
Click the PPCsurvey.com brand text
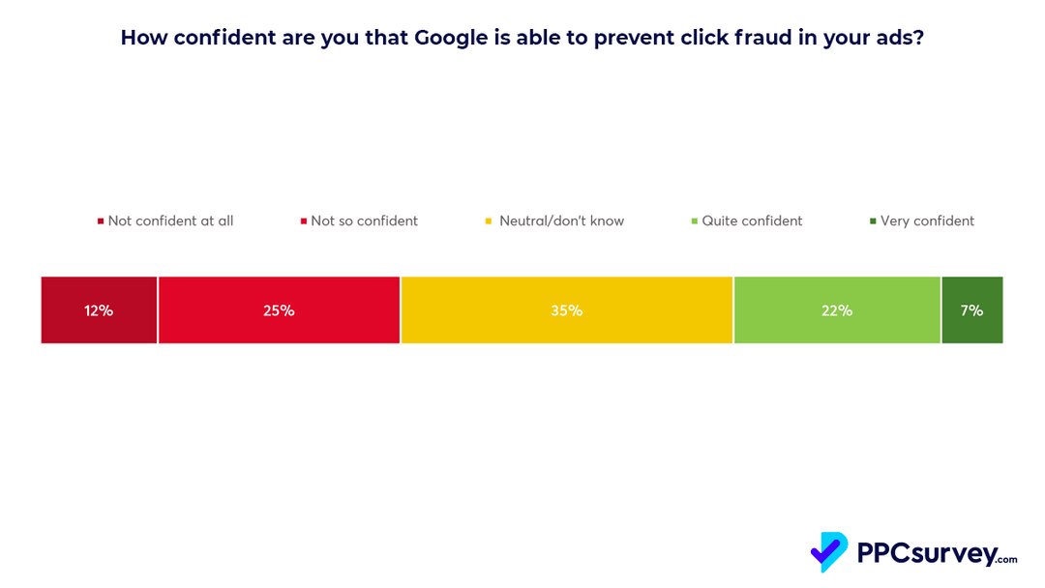point(937,553)
